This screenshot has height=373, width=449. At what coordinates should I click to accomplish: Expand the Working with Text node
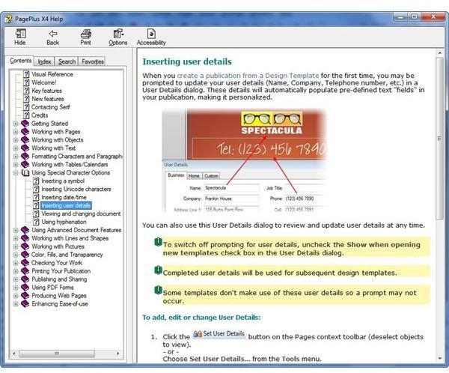click(16, 148)
